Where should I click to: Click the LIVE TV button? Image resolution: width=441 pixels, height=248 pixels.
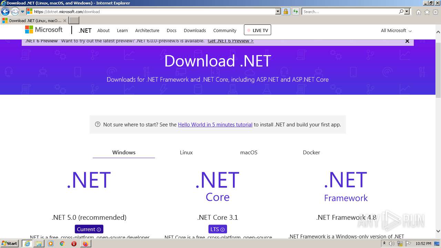257,30
